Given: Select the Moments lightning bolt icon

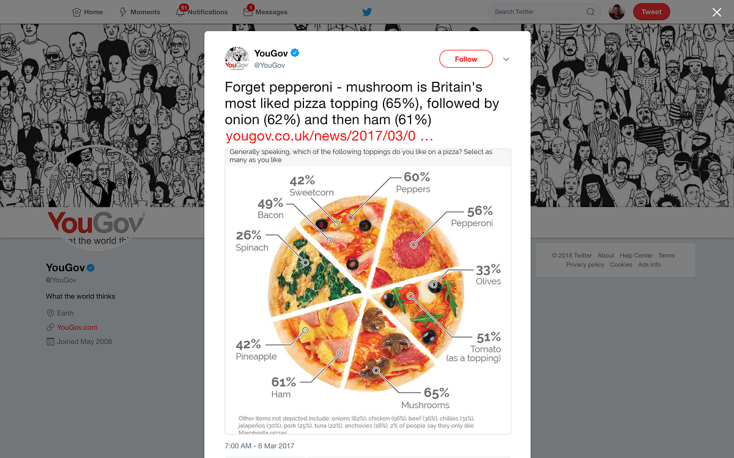Looking at the screenshot, I should tap(123, 12).
